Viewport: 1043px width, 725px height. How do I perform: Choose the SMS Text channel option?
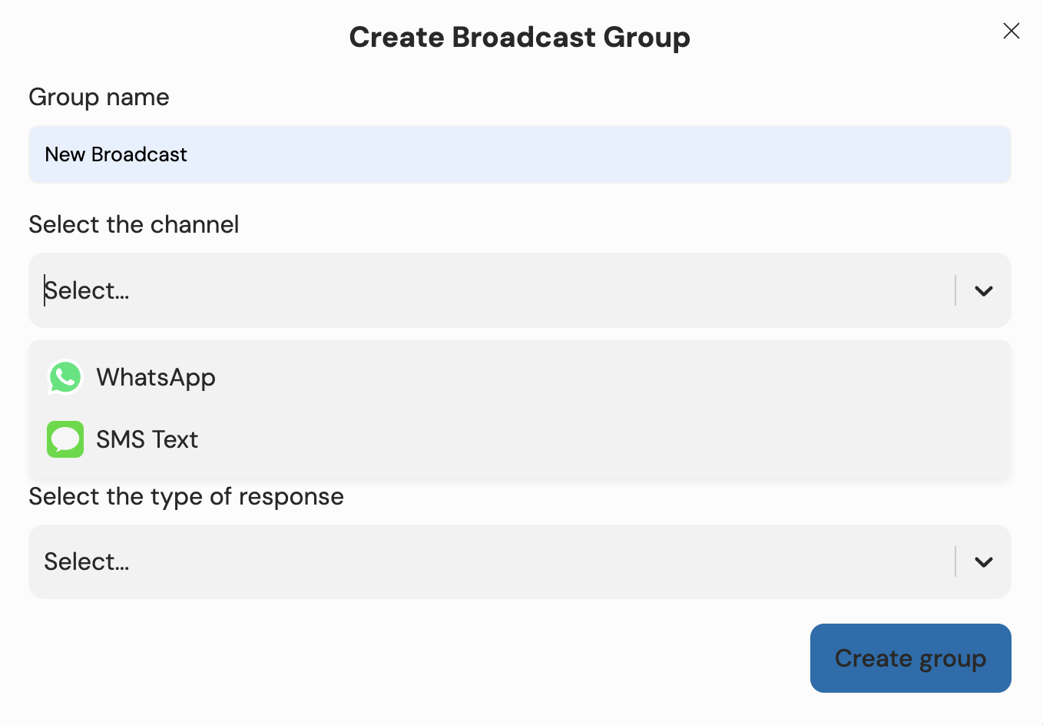[520, 439]
